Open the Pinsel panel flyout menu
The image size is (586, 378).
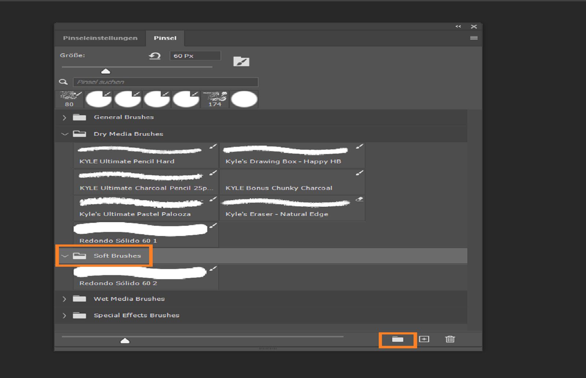pyautogui.click(x=474, y=37)
